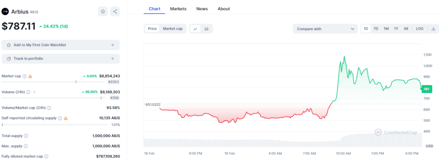Share the Arbius page

pyautogui.click(x=115, y=12)
